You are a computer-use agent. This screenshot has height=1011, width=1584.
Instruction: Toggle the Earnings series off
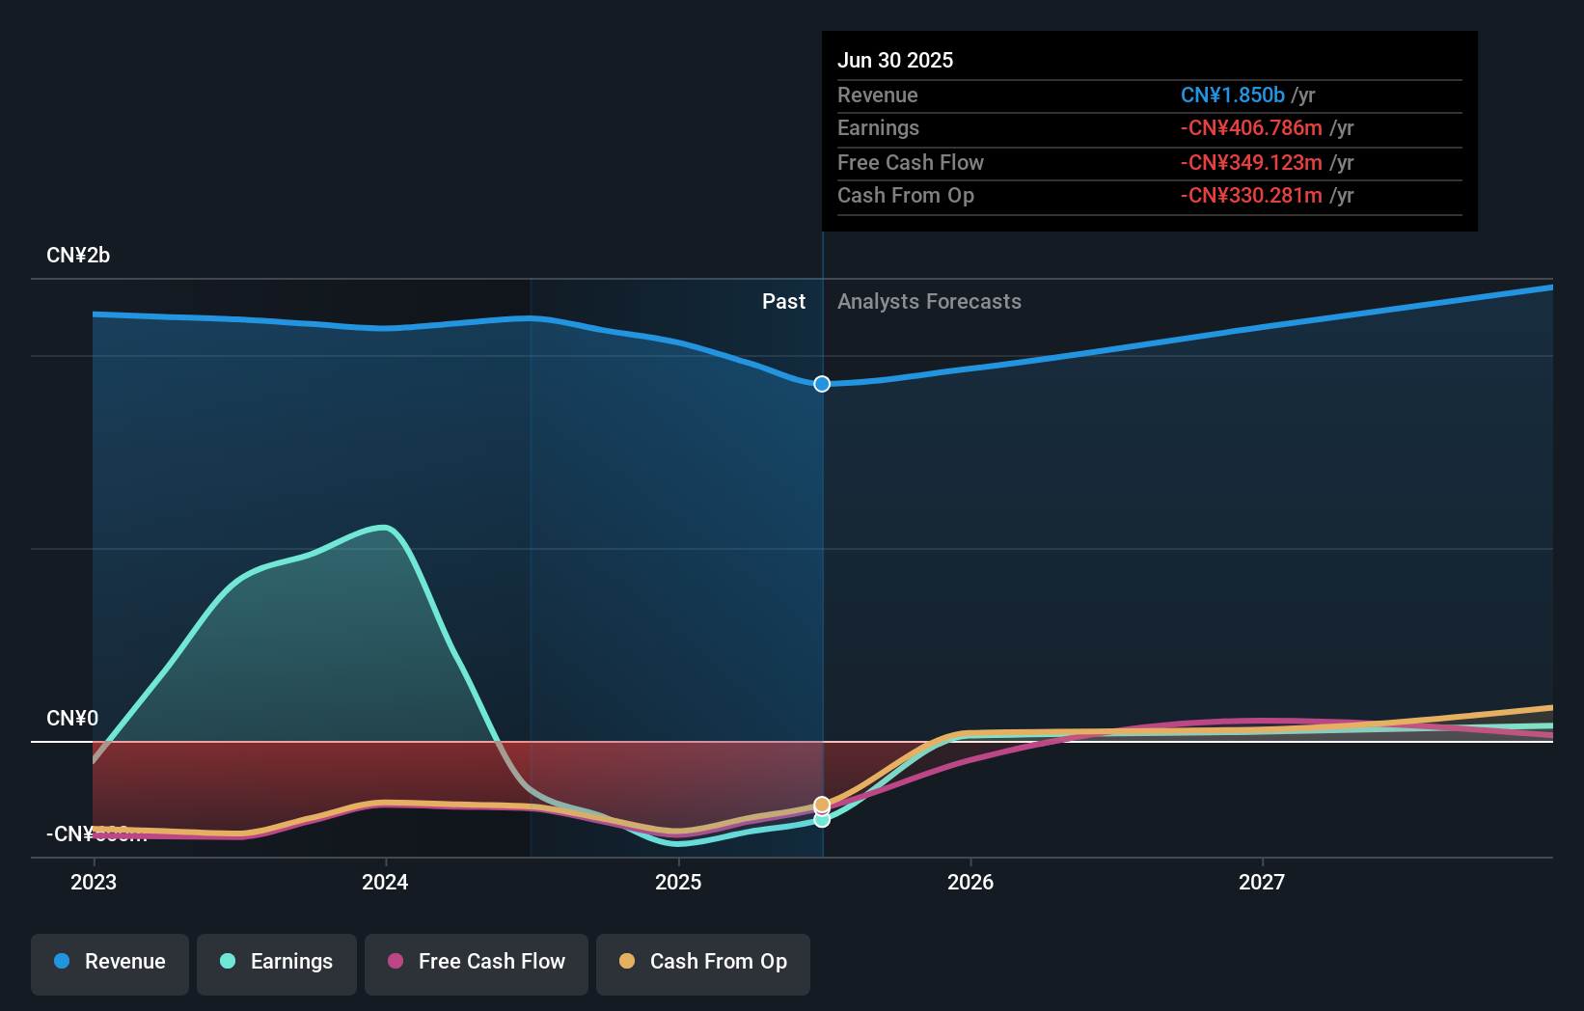click(276, 962)
